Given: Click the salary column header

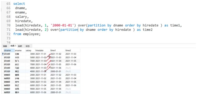Looking at the screenshot, I should 30,50.
